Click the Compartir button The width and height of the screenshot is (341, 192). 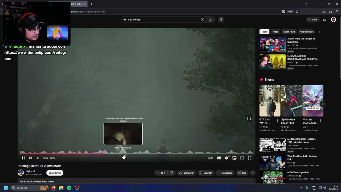coord(186,173)
